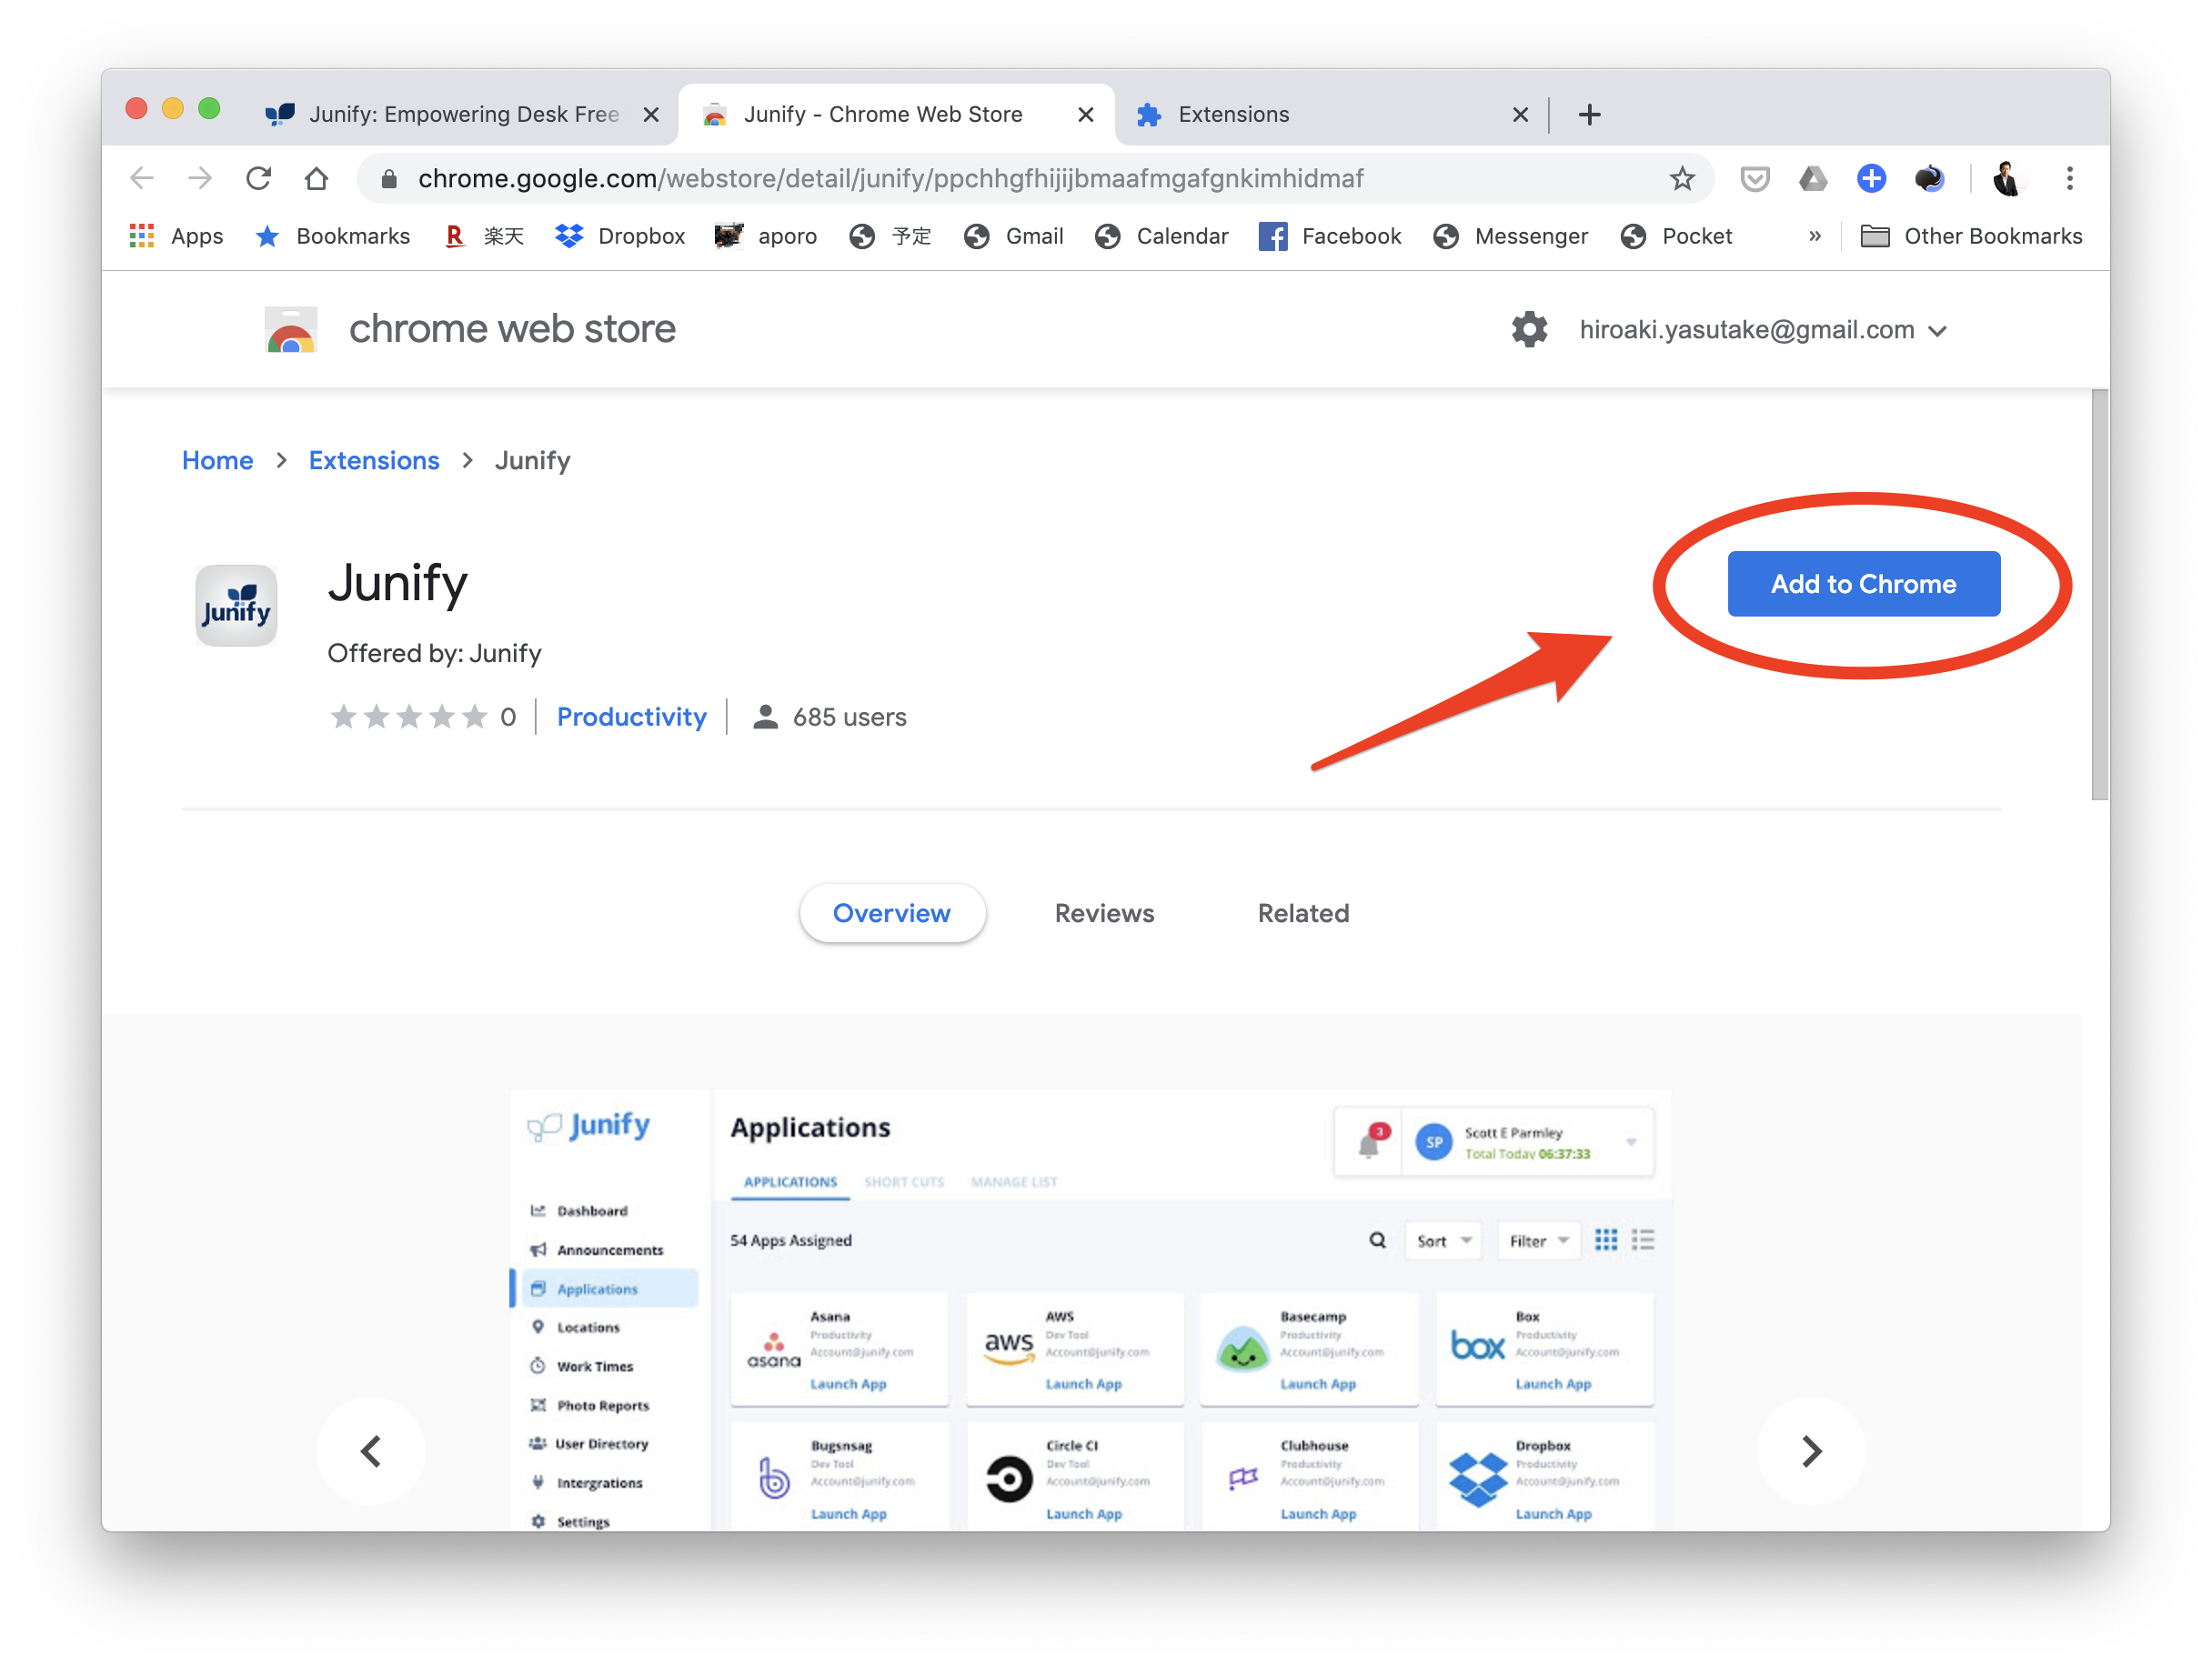Switch to the Related tab

click(x=1303, y=913)
